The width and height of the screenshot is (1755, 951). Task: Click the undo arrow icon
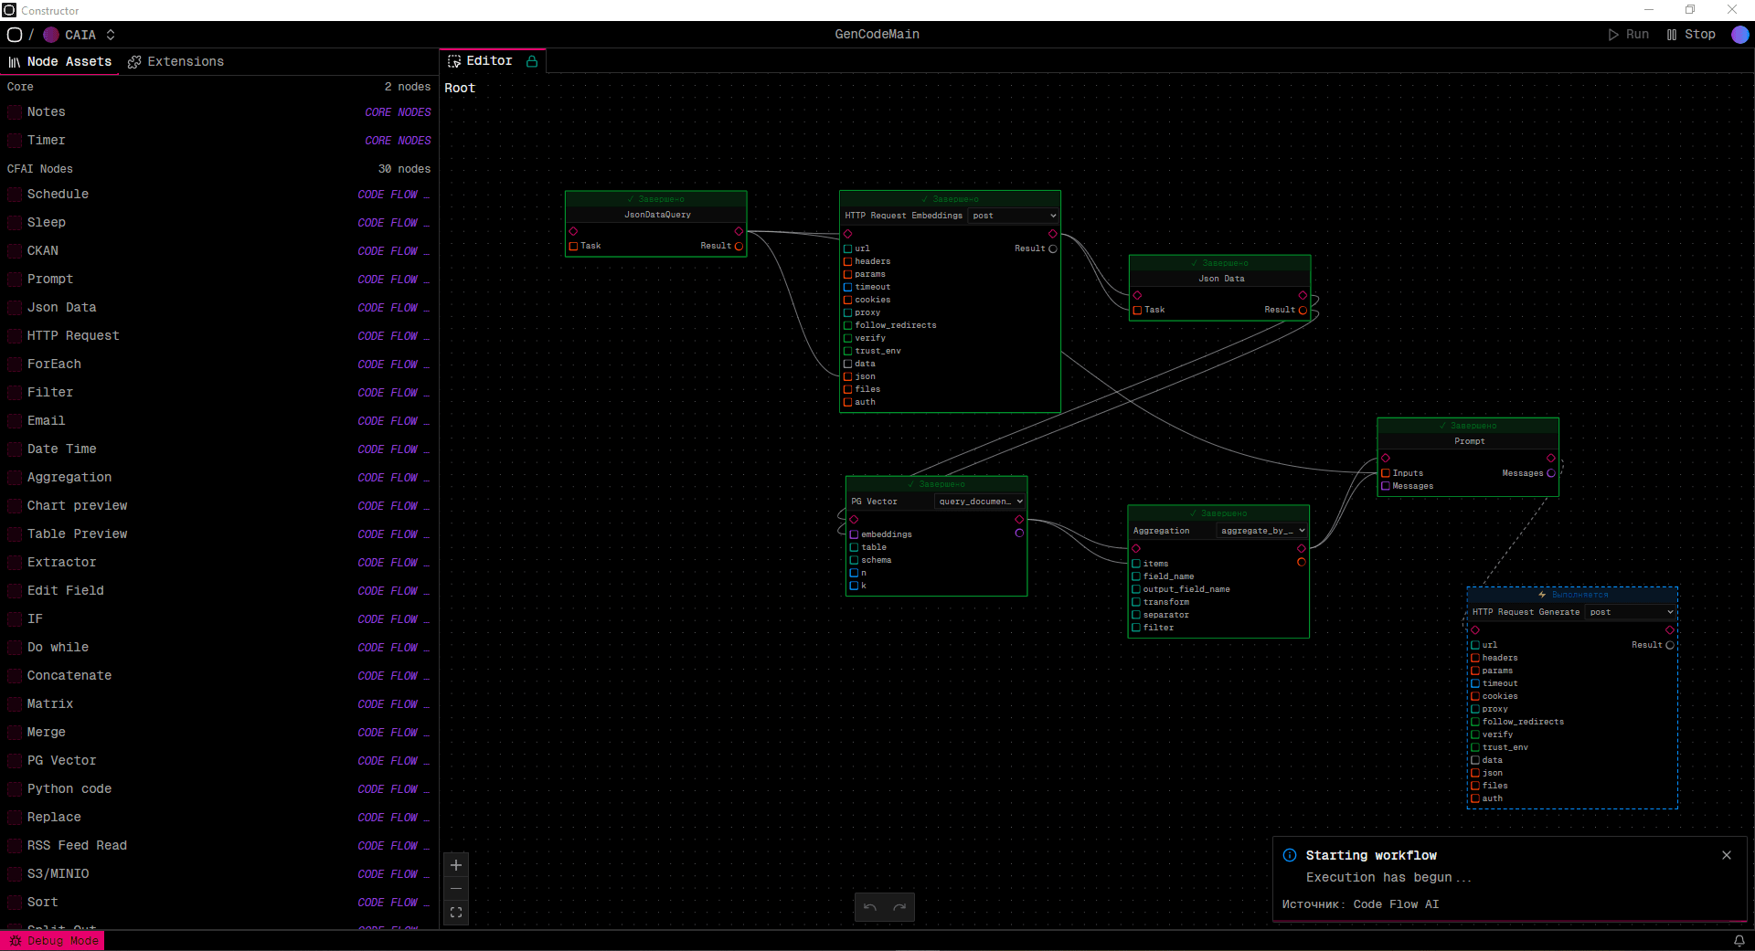click(x=870, y=907)
